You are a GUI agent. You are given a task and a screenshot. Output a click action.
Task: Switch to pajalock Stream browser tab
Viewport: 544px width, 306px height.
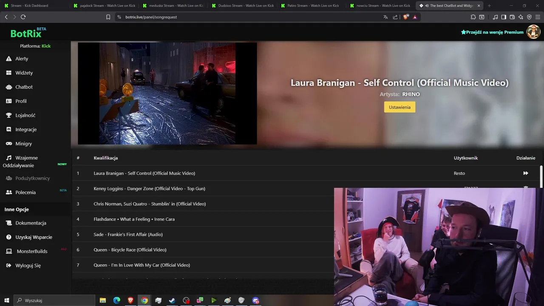(104, 6)
